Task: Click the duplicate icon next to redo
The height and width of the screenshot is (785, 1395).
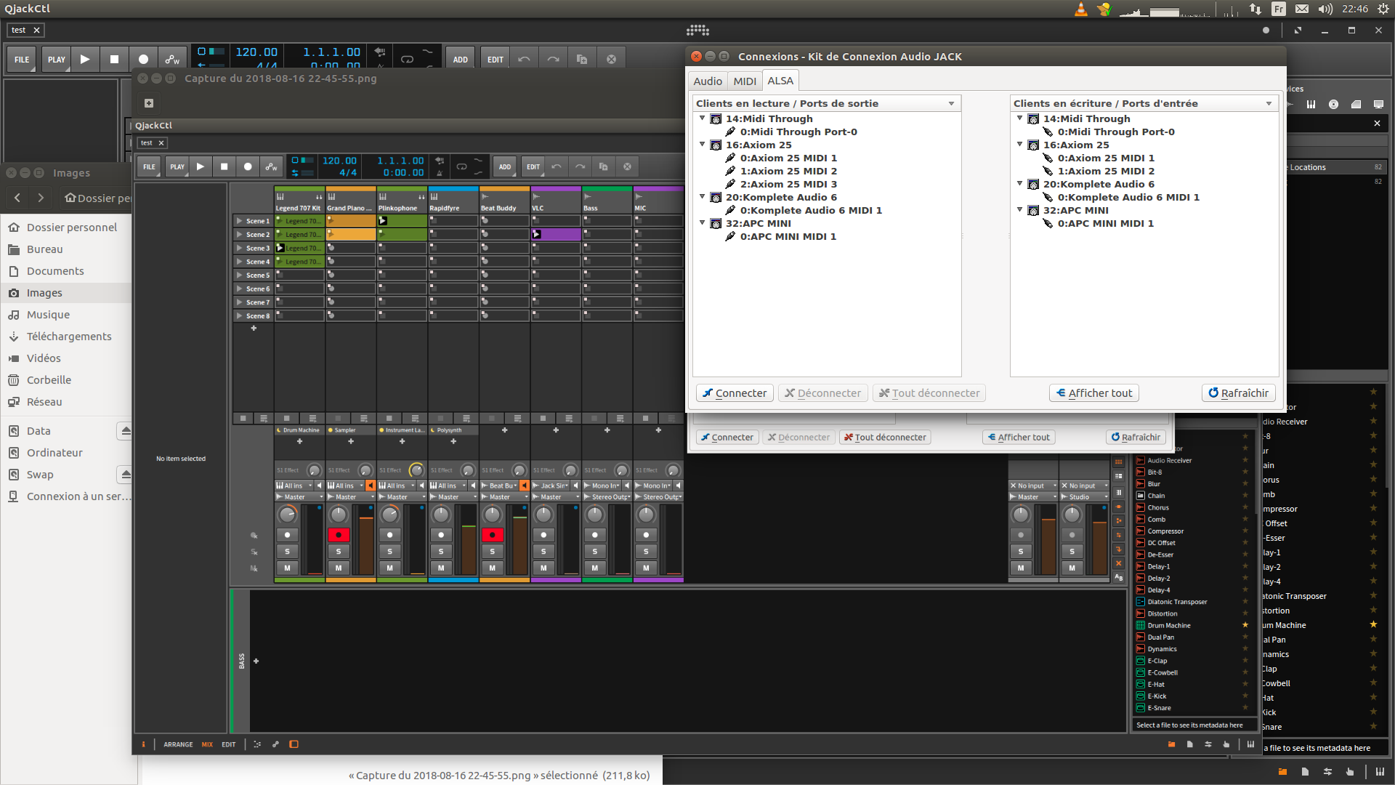Action: pyautogui.click(x=582, y=60)
